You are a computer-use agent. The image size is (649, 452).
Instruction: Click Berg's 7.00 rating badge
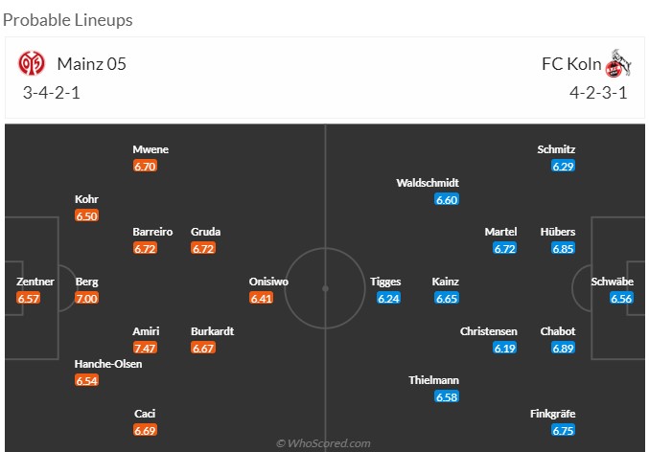coord(87,299)
